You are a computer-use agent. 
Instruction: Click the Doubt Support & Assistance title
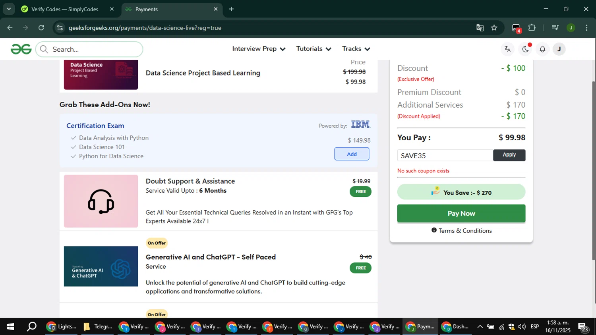(190, 181)
